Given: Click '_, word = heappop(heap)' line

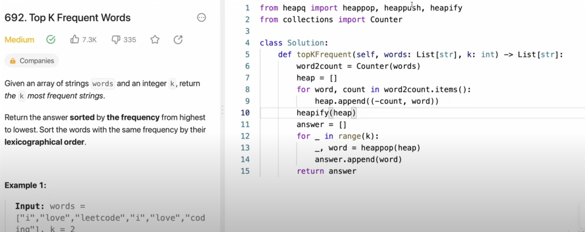Looking at the screenshot, I should pos(367,148).
